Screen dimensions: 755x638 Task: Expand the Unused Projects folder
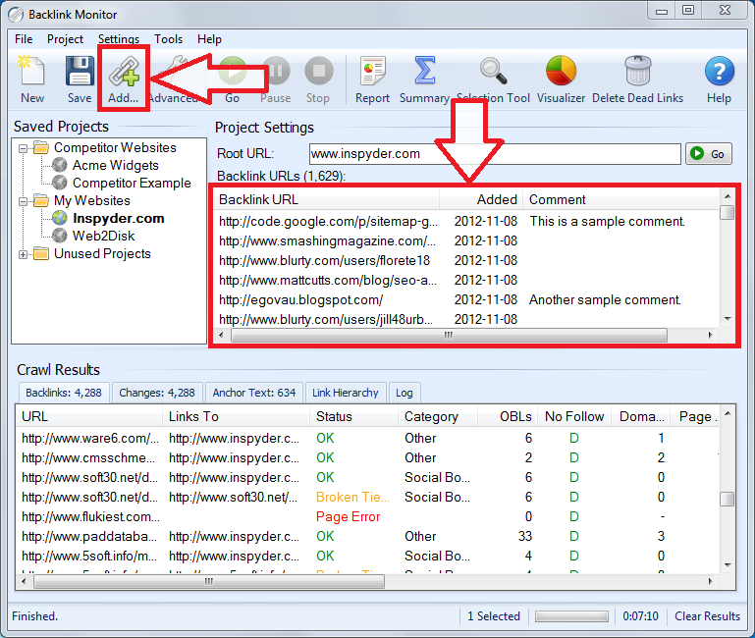(23, 254)
